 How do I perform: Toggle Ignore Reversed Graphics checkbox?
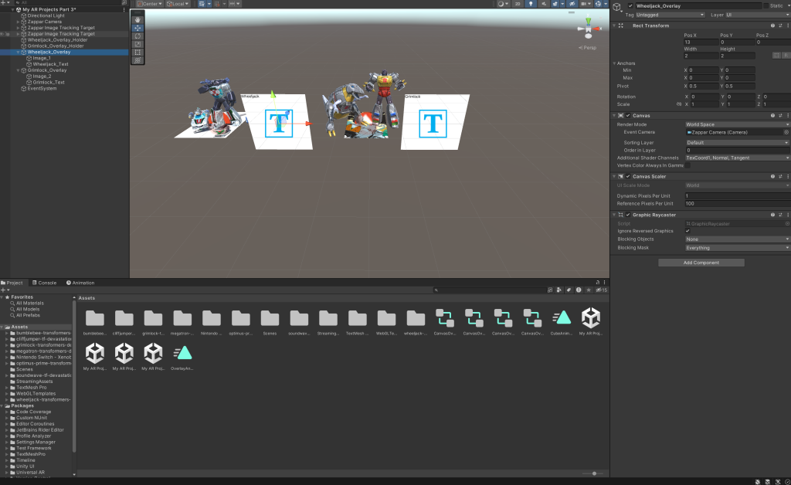click(687, 231)
